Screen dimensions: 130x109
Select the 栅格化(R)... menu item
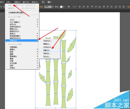pyautogui.click(x=22, y=29)
